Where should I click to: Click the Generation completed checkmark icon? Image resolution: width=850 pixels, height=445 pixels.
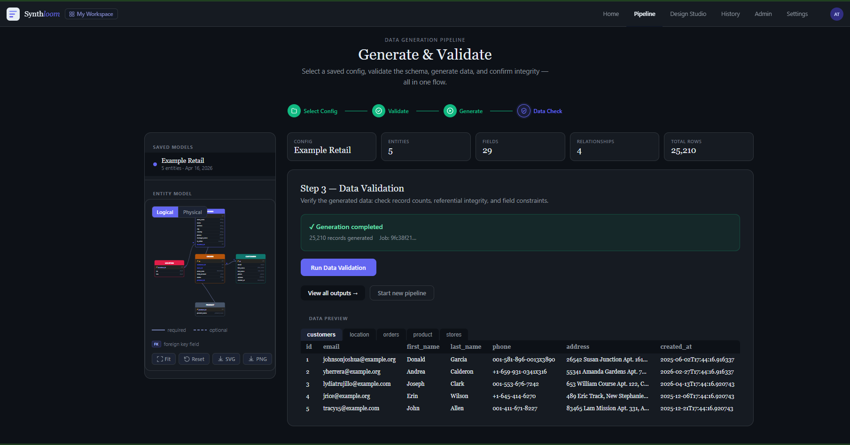tap(312, 227)
